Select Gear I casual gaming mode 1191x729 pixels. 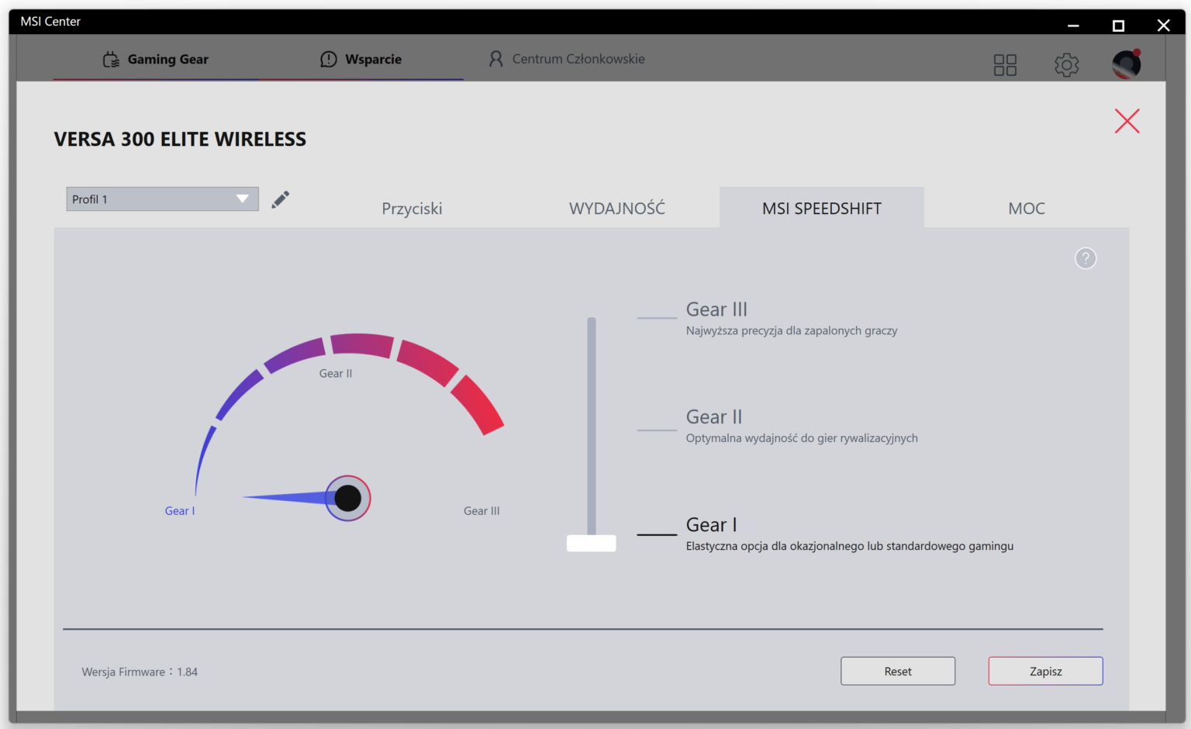tap(711, 524)
